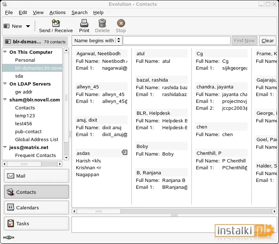The height and width of the screenshot is (244, 279).
Task: Click the Delete trash can icon
Action: tap(102, 23)
